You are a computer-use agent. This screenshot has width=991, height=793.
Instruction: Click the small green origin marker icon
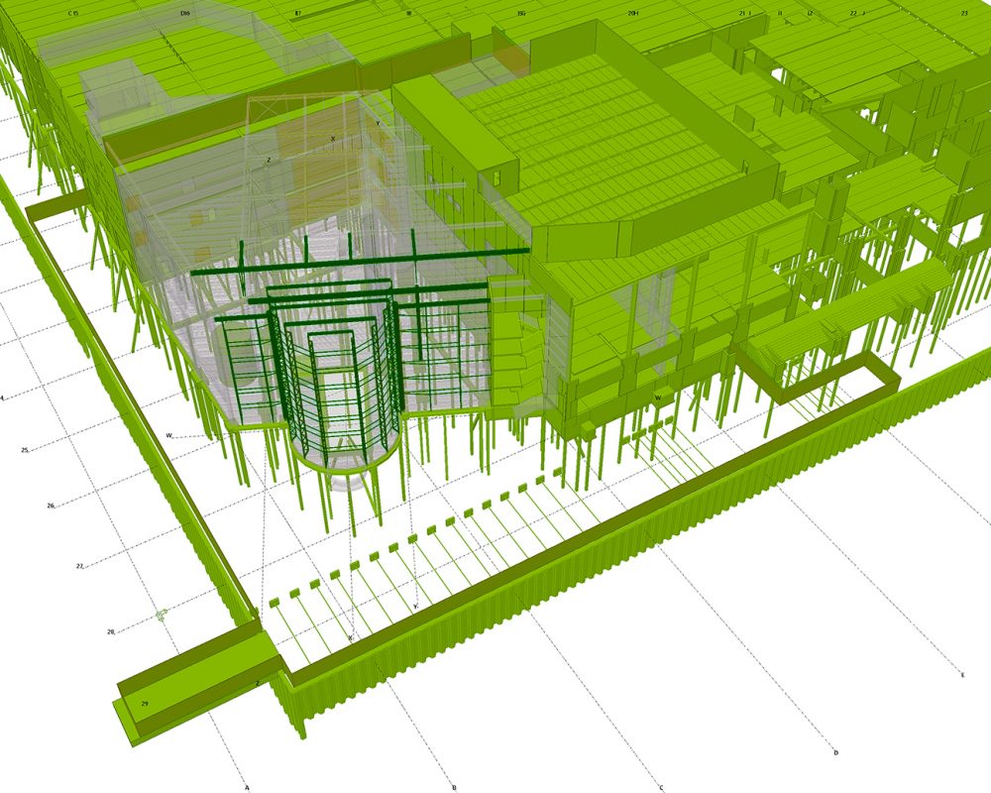coord(162,615)
